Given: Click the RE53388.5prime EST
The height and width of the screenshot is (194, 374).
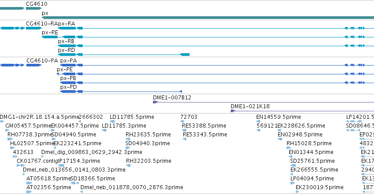Looking at the screenshot, I should (184, 130).
